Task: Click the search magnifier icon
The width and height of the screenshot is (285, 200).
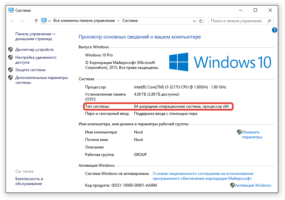Action: click(x=269, y=21)
